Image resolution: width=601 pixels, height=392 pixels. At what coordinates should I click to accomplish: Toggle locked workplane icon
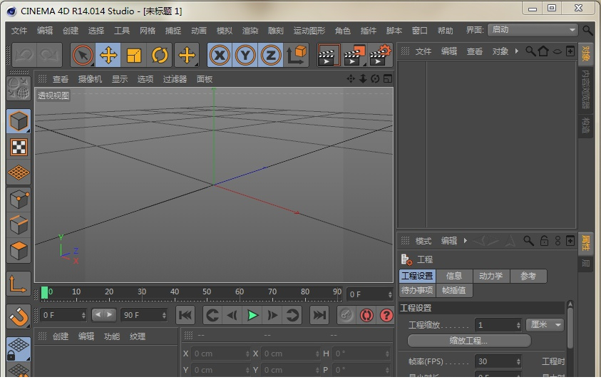tap(19, 349)
